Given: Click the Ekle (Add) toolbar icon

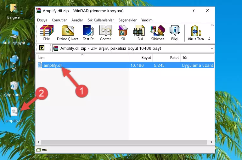Looking at the screenshot, I should 47,33.
